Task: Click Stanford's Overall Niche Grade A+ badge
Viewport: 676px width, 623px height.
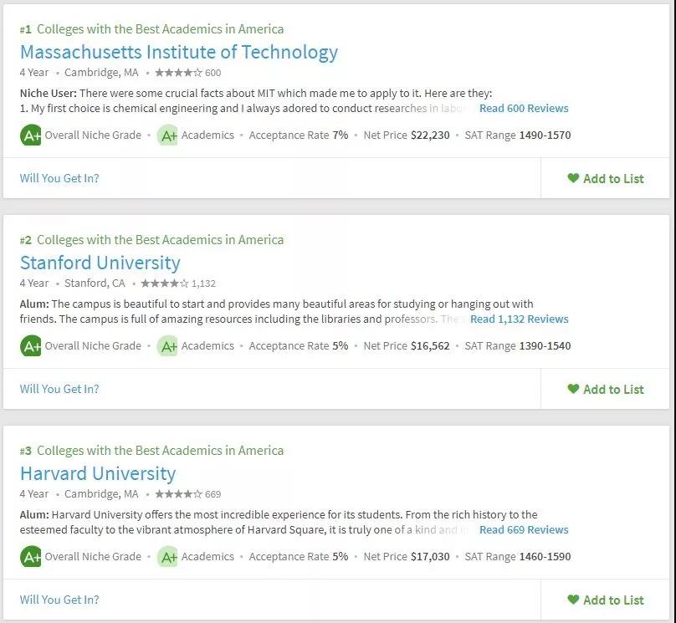Action: point(31,346)
